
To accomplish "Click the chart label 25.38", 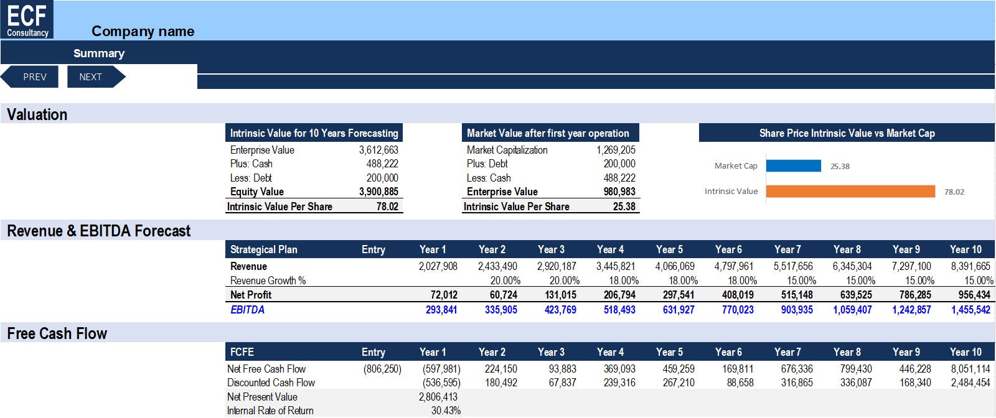I will click(840, 166).
